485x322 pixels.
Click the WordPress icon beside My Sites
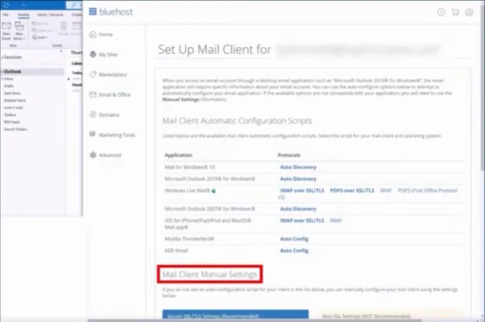[93, 55]
